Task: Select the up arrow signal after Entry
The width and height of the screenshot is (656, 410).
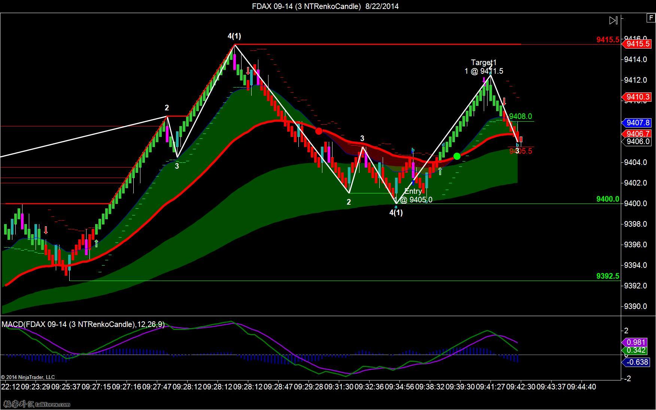Action: click(440, 171)
